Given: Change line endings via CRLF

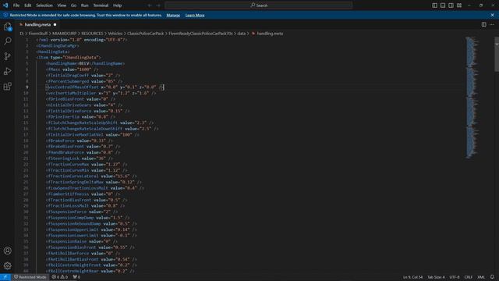Looking at the screenshot, I should (469, 277).
